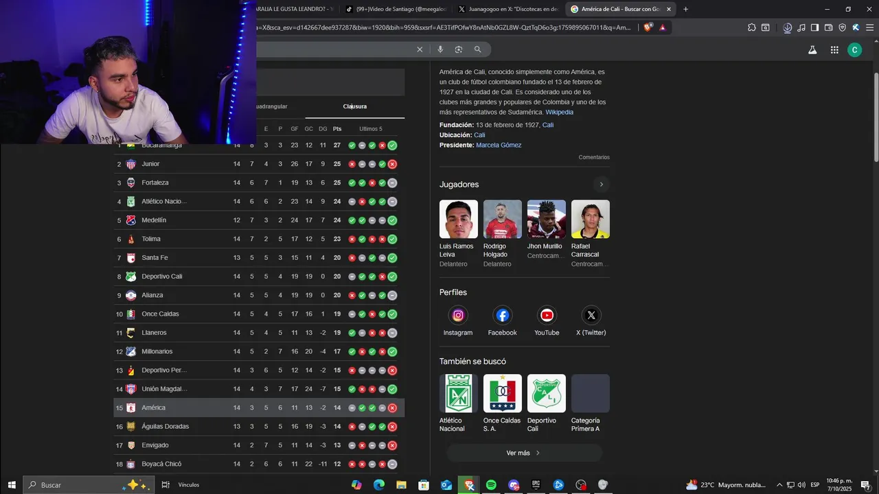Open the browser Downloads icon

click(x=788, y=27)
